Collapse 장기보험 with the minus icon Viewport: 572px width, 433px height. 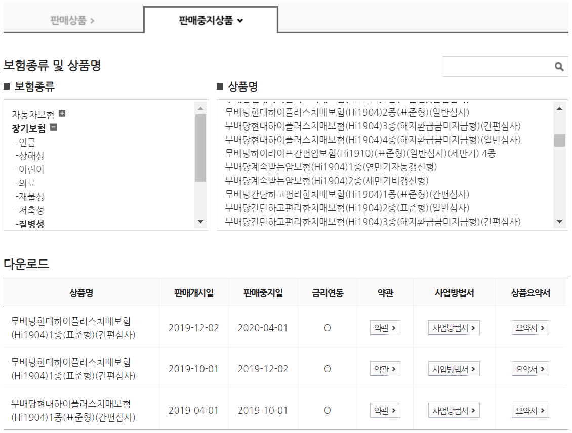pyautogui.click(x=53, y=127)
